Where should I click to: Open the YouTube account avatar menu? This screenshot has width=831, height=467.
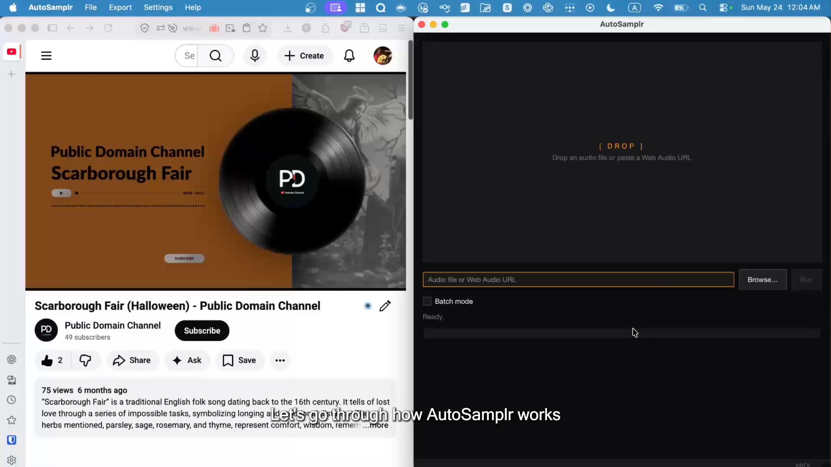tap(383, 56)
